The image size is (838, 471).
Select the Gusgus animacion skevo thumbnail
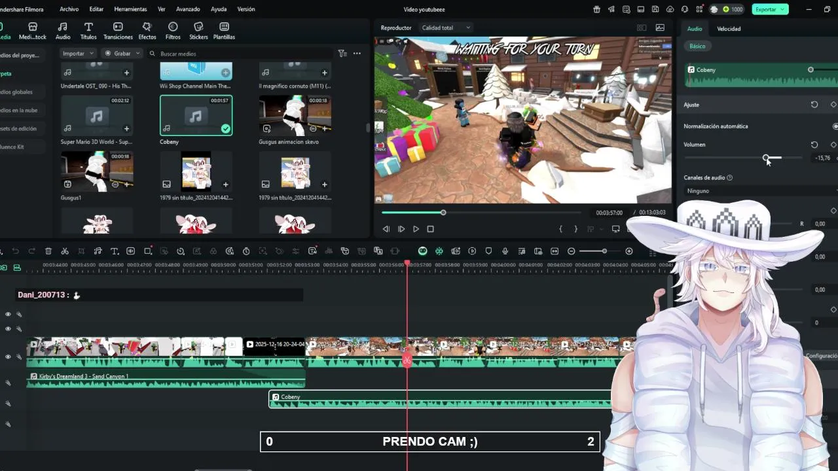point(295,116)
